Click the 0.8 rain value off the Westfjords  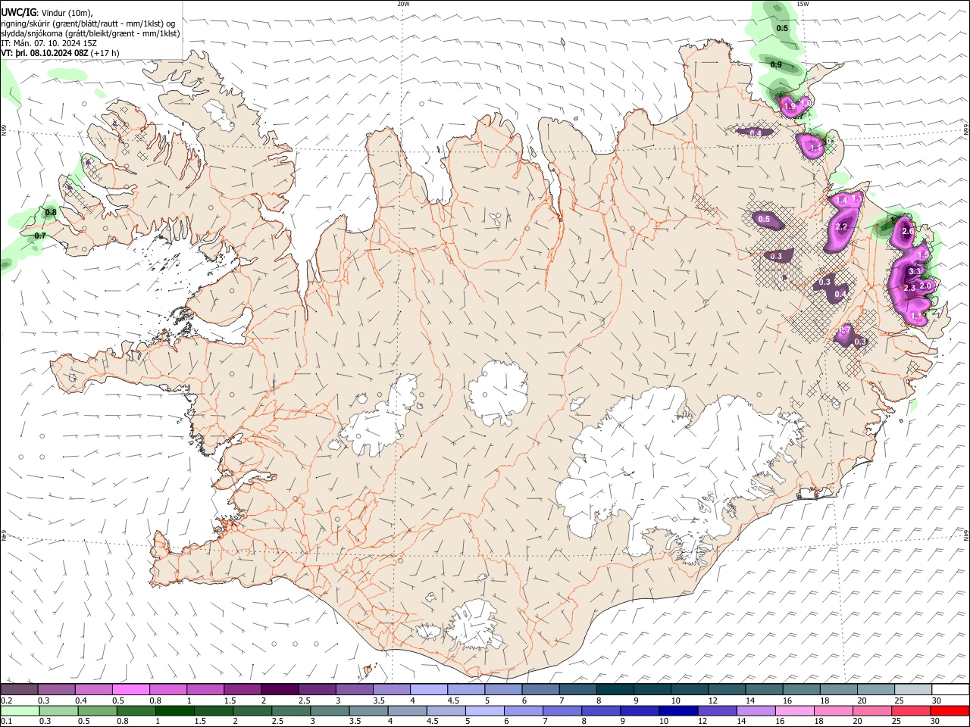point(51,213)
